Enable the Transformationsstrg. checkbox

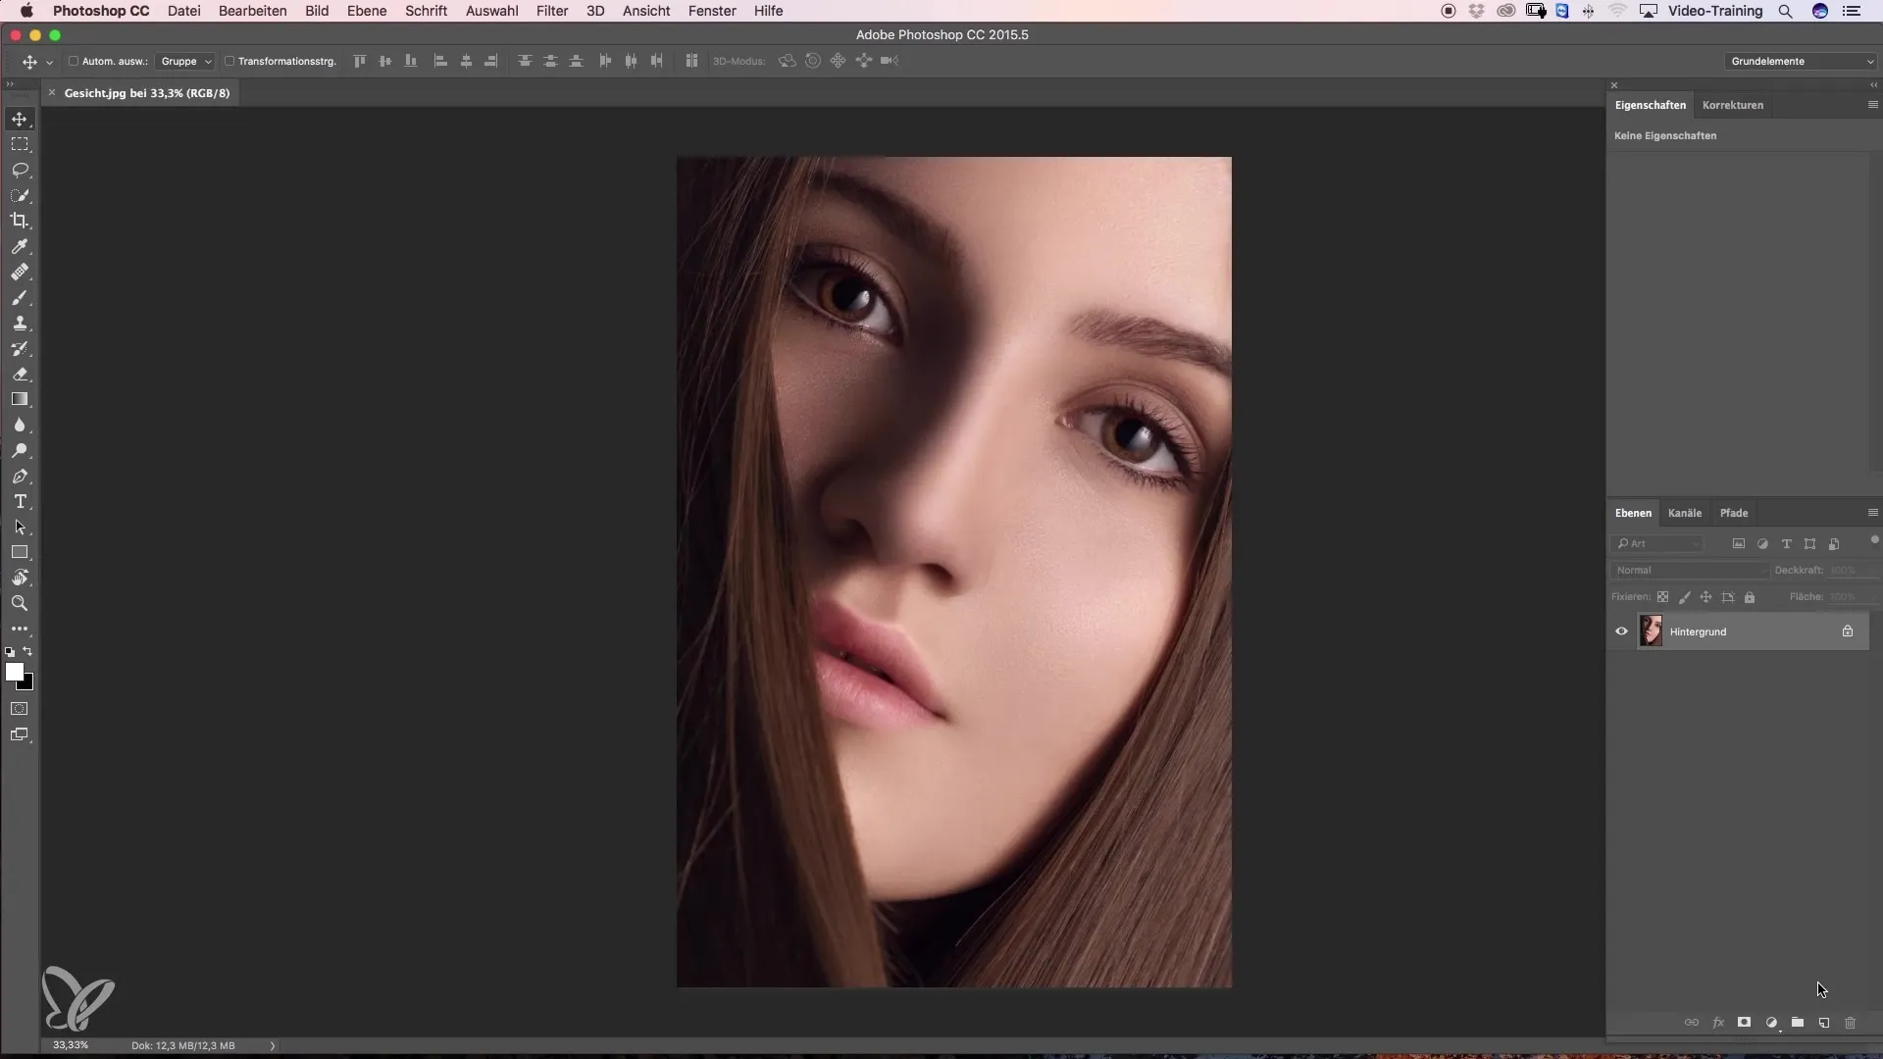click(229, 61)
